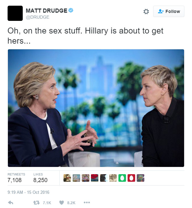This screenshot has height=208, width=192.
Task: Open the 9:19 AM timestamp link
Action: click(x=28, y=192)
